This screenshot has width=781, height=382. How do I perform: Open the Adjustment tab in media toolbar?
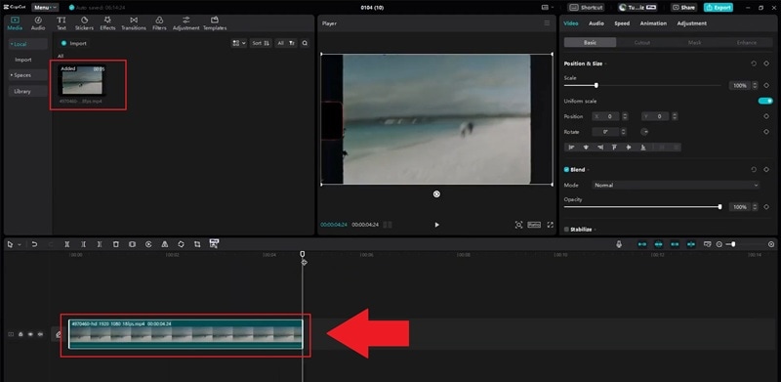tap(185, 23)
